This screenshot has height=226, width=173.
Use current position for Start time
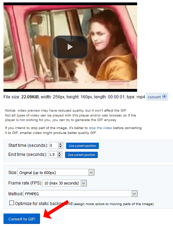click(x=82, y=146)
